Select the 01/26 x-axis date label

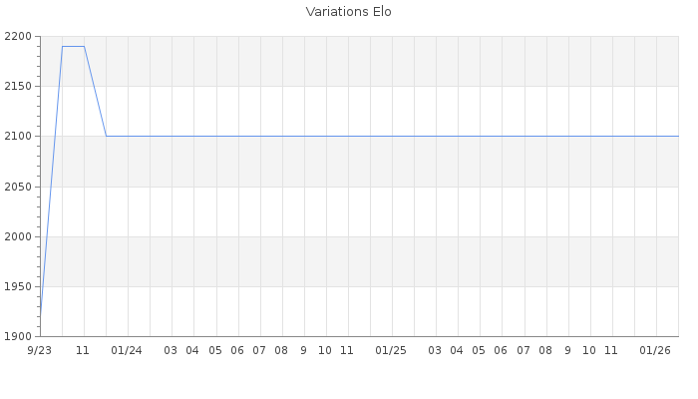click(x=655, y=350)
